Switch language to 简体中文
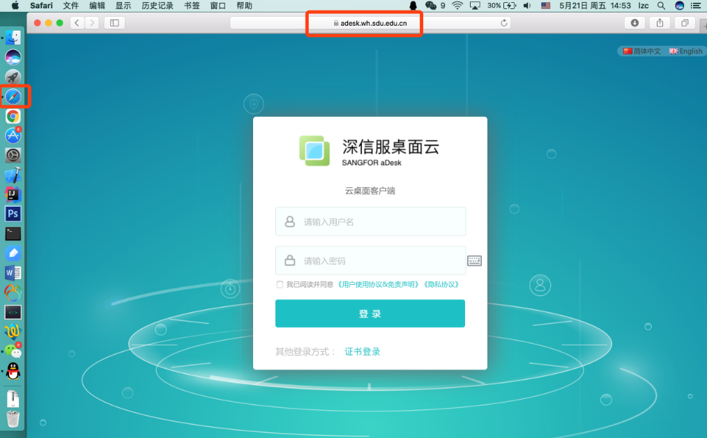 point(642,52)
